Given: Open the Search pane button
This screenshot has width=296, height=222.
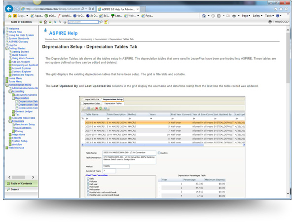Looking at the screenshot, I should point(21,189).
